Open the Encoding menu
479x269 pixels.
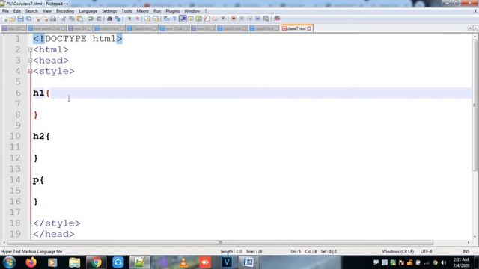[65, 11]
